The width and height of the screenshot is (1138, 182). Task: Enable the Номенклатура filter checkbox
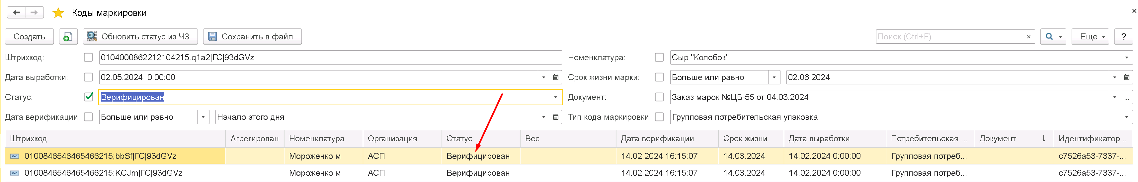659,57
